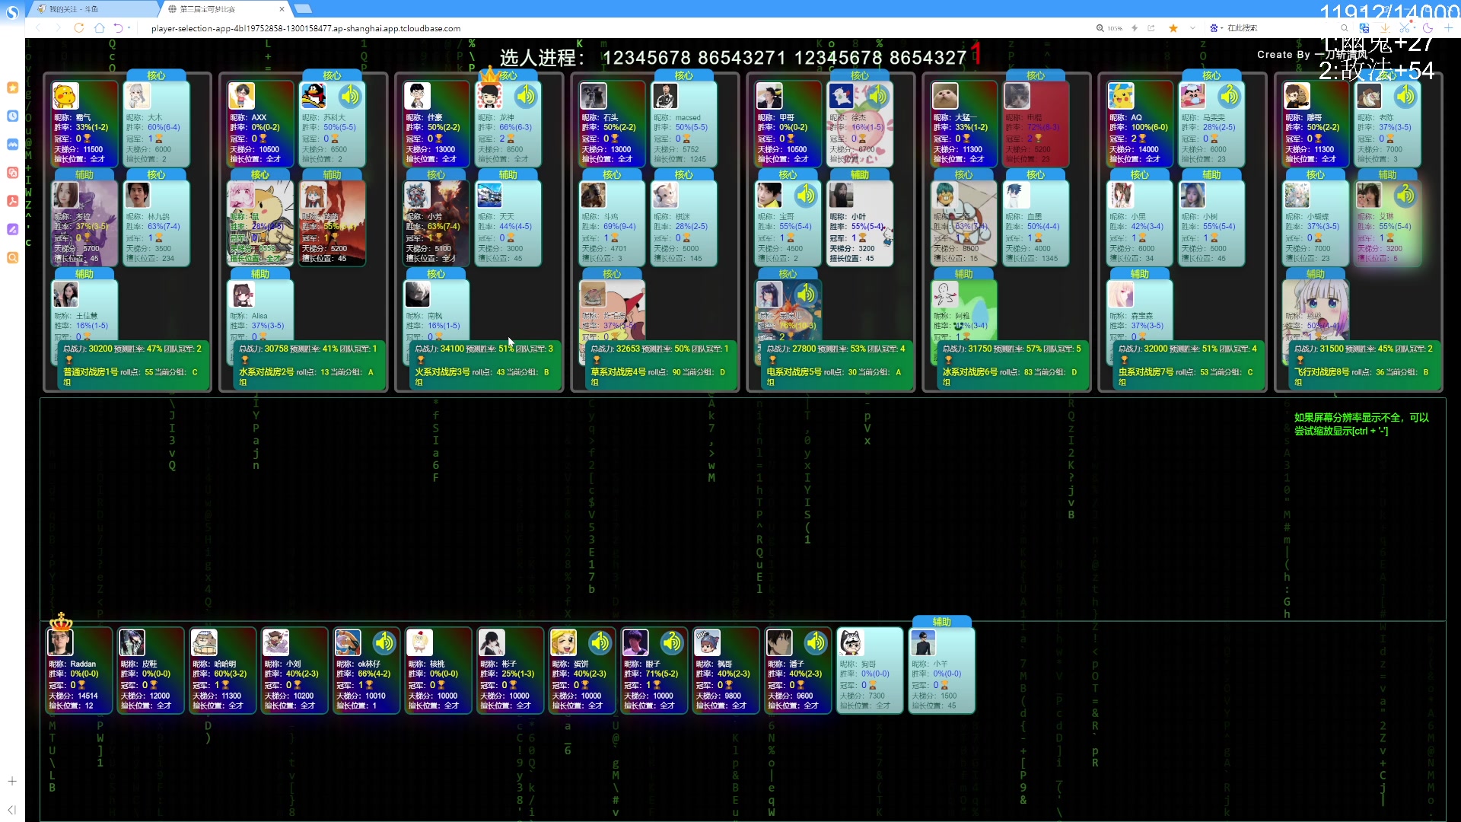Select 核桃's player avatar
The height and width of the screenshot is (822, 1461).
point(420,642)
